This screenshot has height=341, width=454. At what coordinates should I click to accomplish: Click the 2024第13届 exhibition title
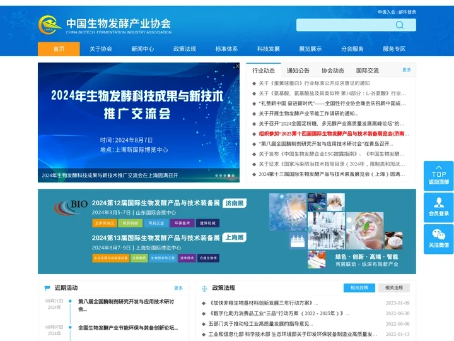coord(156,238)
